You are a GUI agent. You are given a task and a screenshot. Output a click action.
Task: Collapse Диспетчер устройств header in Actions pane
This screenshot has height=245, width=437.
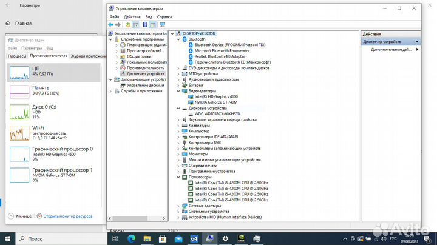coord(417,42)
